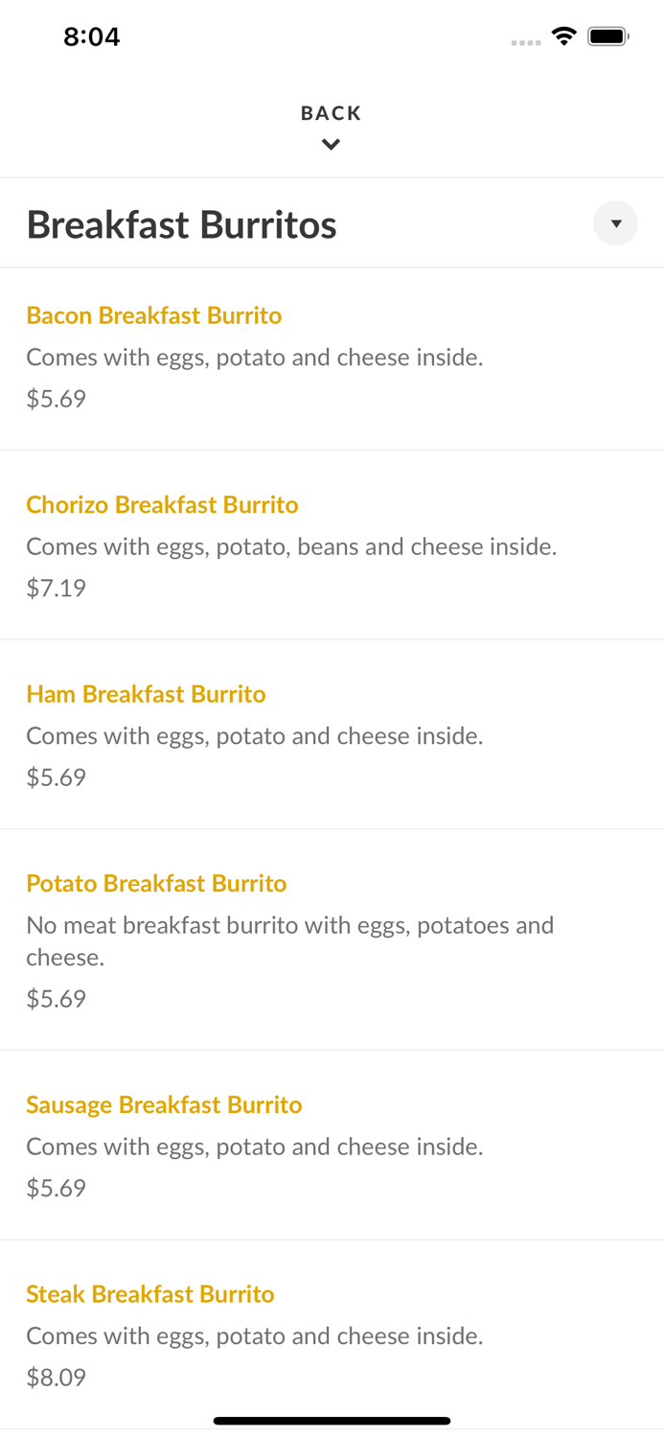Viewport: 664px width, 1438px height.
Task: Tap the Bacon burrito $5.69 price
Action: pos(56,399)
